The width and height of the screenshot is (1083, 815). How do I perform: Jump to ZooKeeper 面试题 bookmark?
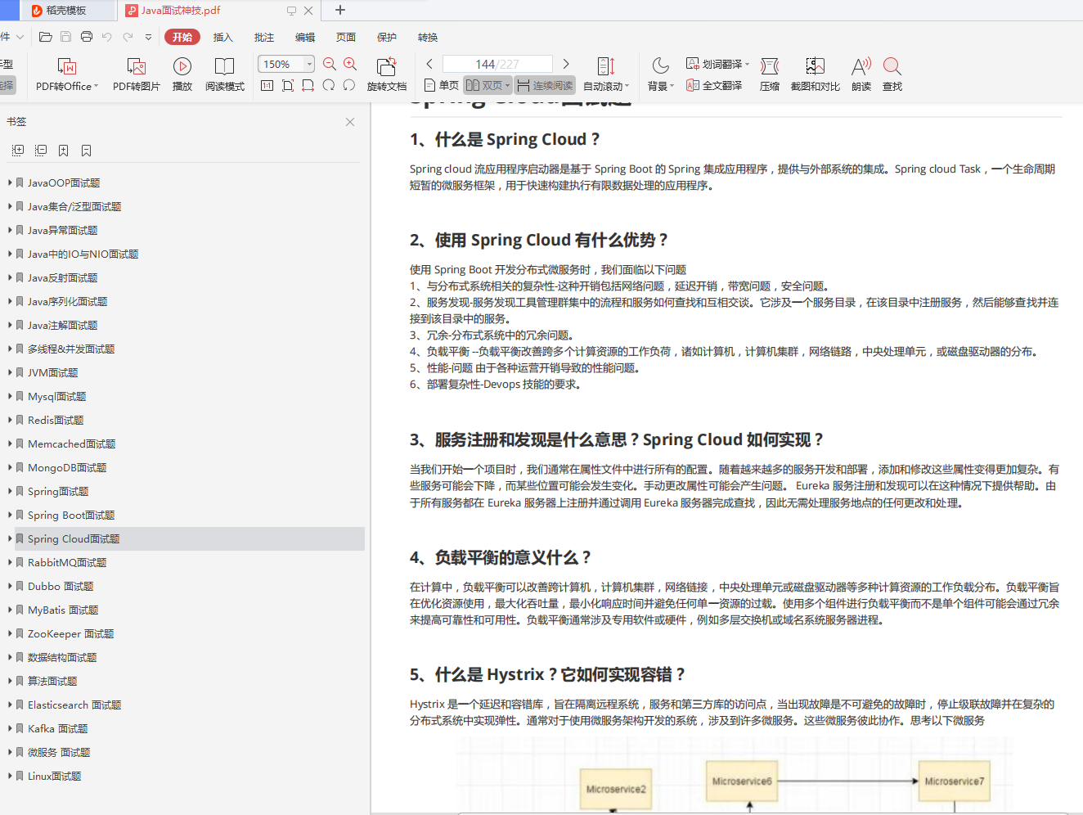[71, 633]
